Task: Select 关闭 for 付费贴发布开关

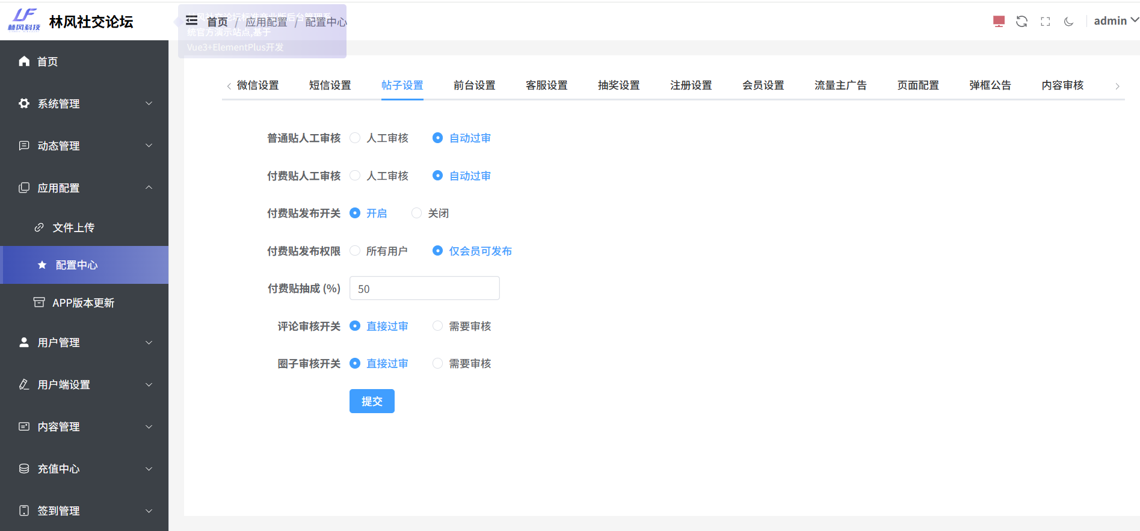Action: click(x=416, y=213)
